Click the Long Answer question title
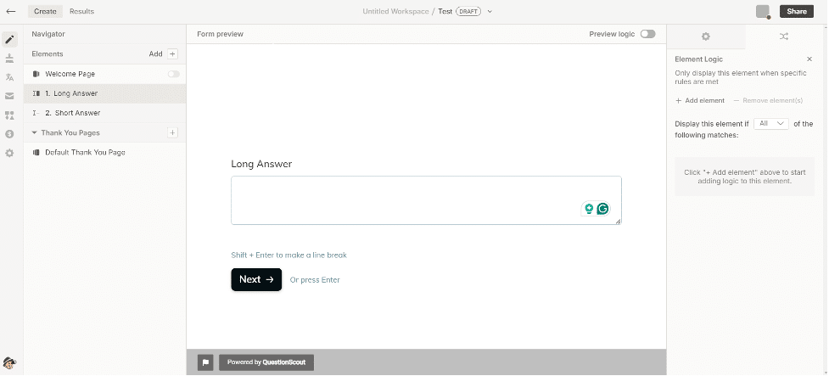This screenshot has height=376, width=829. [261, 164]
